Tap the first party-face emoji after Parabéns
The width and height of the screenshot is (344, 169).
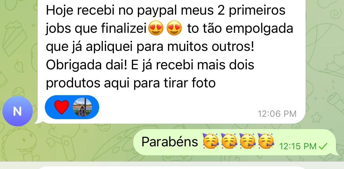210,142
